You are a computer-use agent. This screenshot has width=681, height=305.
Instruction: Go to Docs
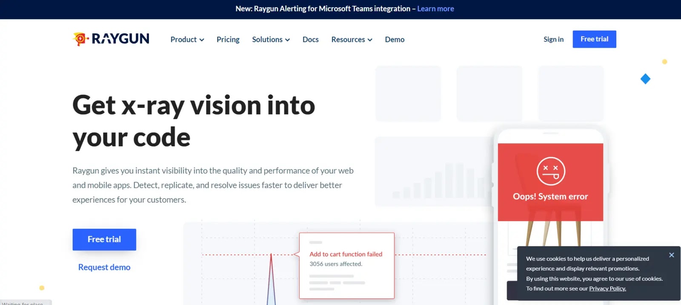point(311,40)
